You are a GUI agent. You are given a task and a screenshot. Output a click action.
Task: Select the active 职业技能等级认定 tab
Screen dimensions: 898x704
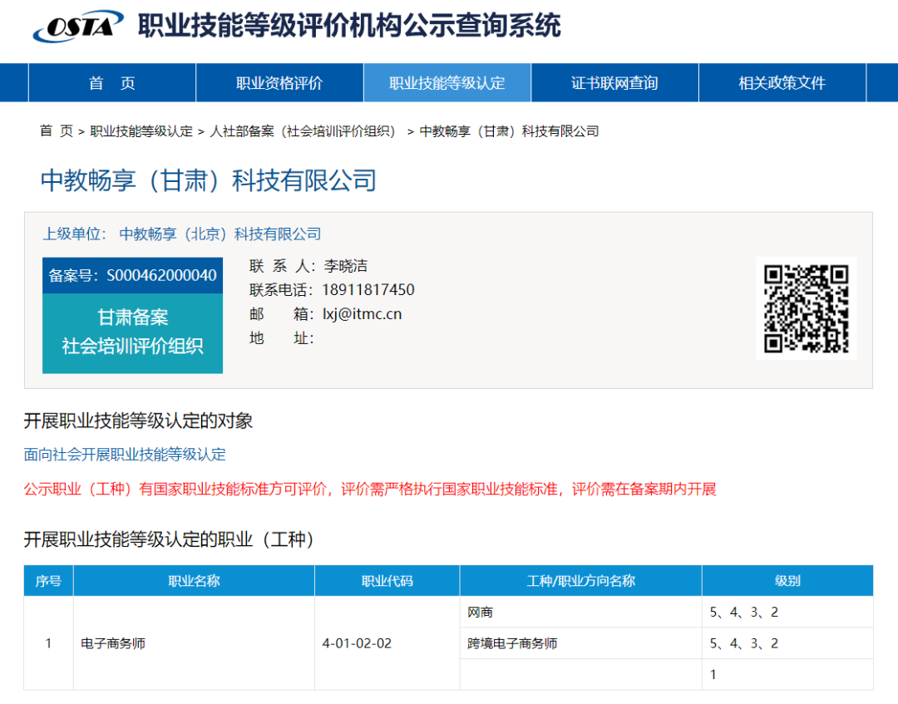tap(447, 82)
